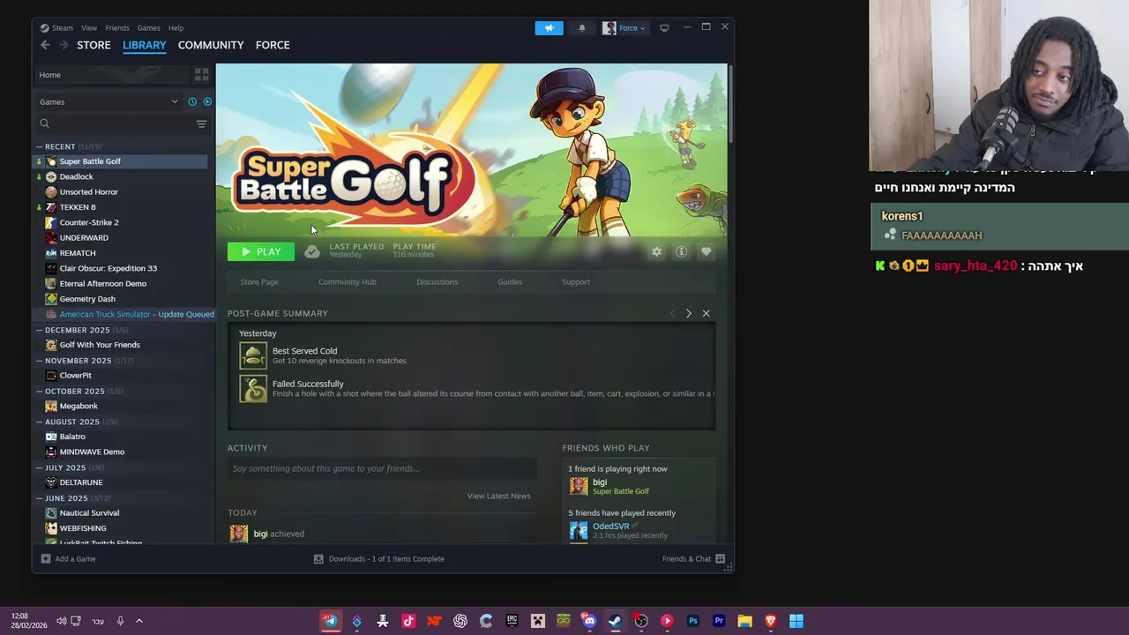Open Discord from the taskbar
Screen dimensions: 1129x635
coord(589,621)
